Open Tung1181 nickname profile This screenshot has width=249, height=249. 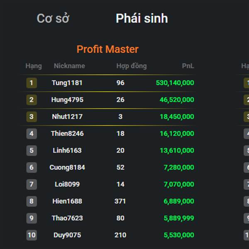pyautogui.click(x=67, y=83)
